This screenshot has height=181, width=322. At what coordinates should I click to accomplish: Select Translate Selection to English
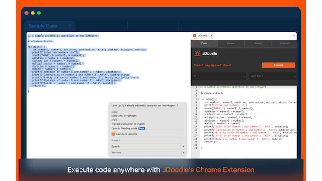128,124
